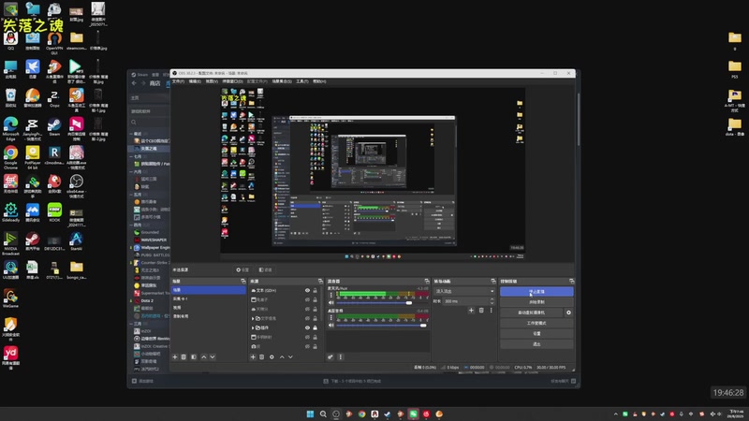This screenshot has width=749, height=421.
Task: Toggle visibility of last source row
Action: pos(307,346)
